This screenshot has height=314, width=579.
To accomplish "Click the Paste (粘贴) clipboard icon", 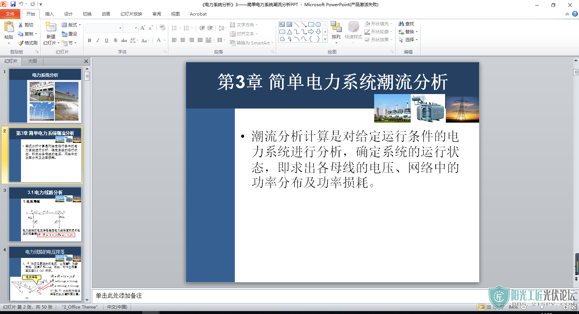I will coord(9,27).
